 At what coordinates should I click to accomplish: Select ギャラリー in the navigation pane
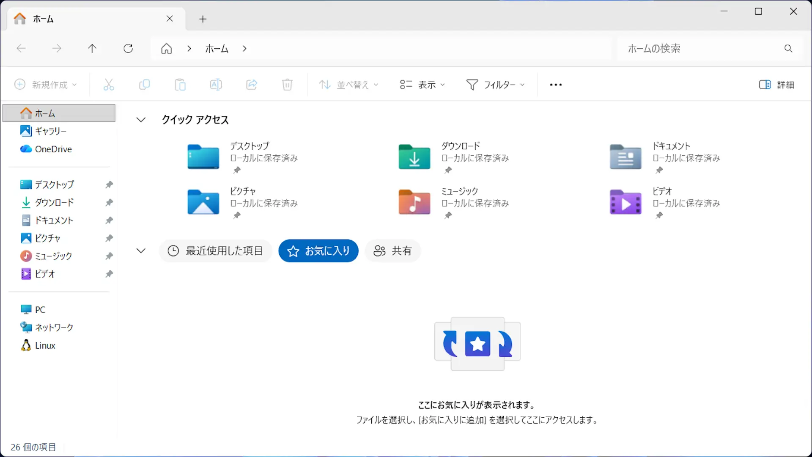[x=59, y=131]
